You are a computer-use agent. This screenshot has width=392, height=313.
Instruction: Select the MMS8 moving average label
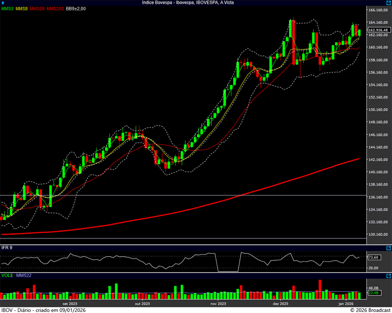tap(22, 9)
